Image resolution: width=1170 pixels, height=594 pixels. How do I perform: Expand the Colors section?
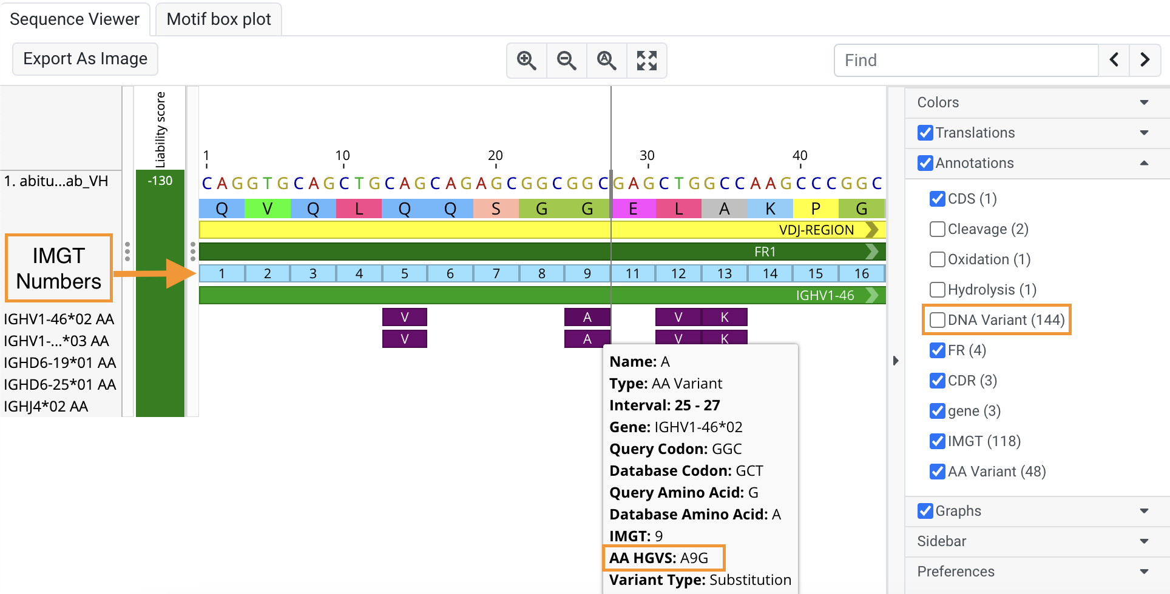click(1144, 102)
